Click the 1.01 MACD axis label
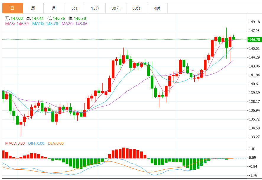Viewport: 262px width, 180px height. [253, 149]
